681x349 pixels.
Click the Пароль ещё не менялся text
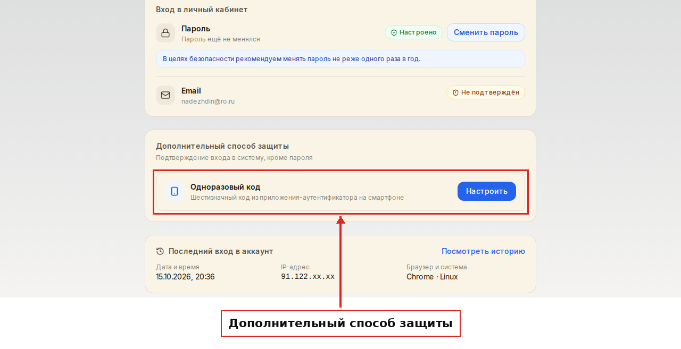click(x=221, y=39)
